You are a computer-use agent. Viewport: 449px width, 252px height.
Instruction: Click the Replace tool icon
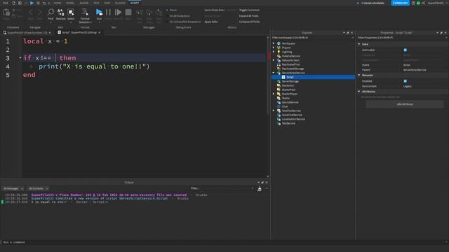61,13
